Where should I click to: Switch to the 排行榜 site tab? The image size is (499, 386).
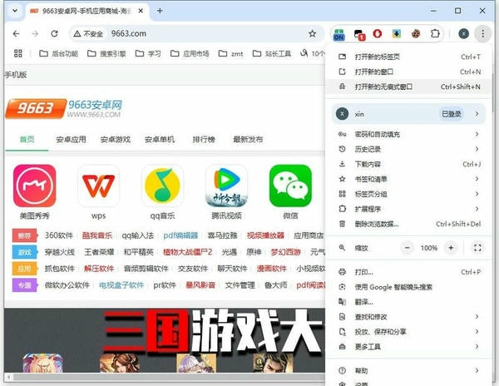point(204,140)
